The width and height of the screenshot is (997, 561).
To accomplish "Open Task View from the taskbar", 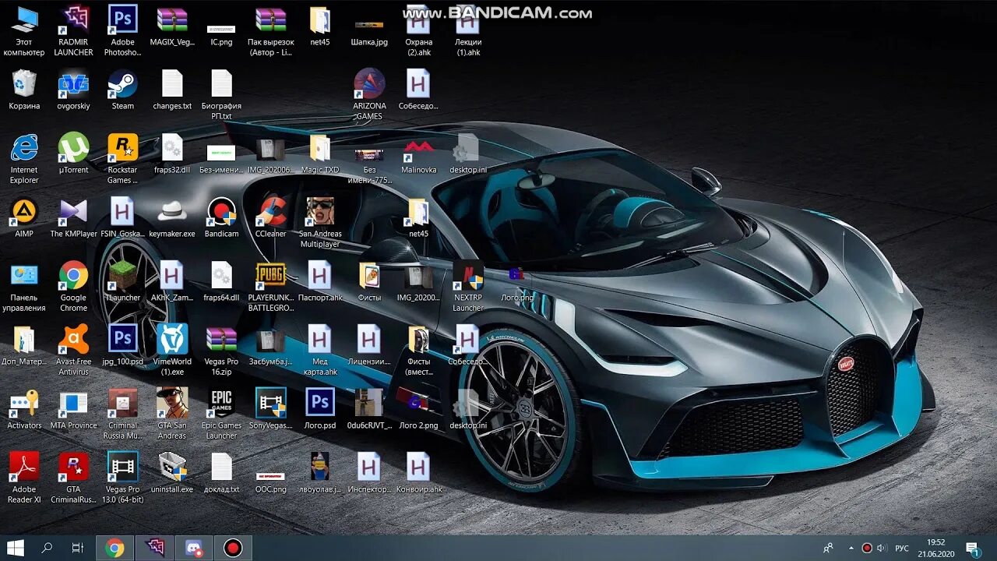I will click(77, 548).
